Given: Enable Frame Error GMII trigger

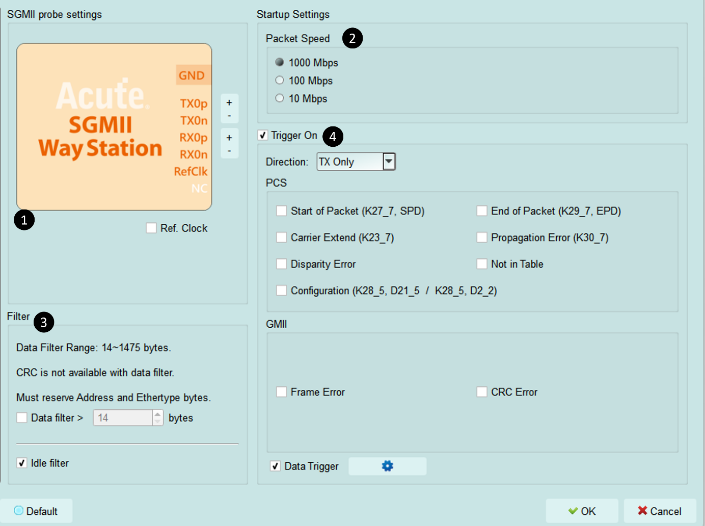Looking at the screenshot, I should click(x=281, y=391).
